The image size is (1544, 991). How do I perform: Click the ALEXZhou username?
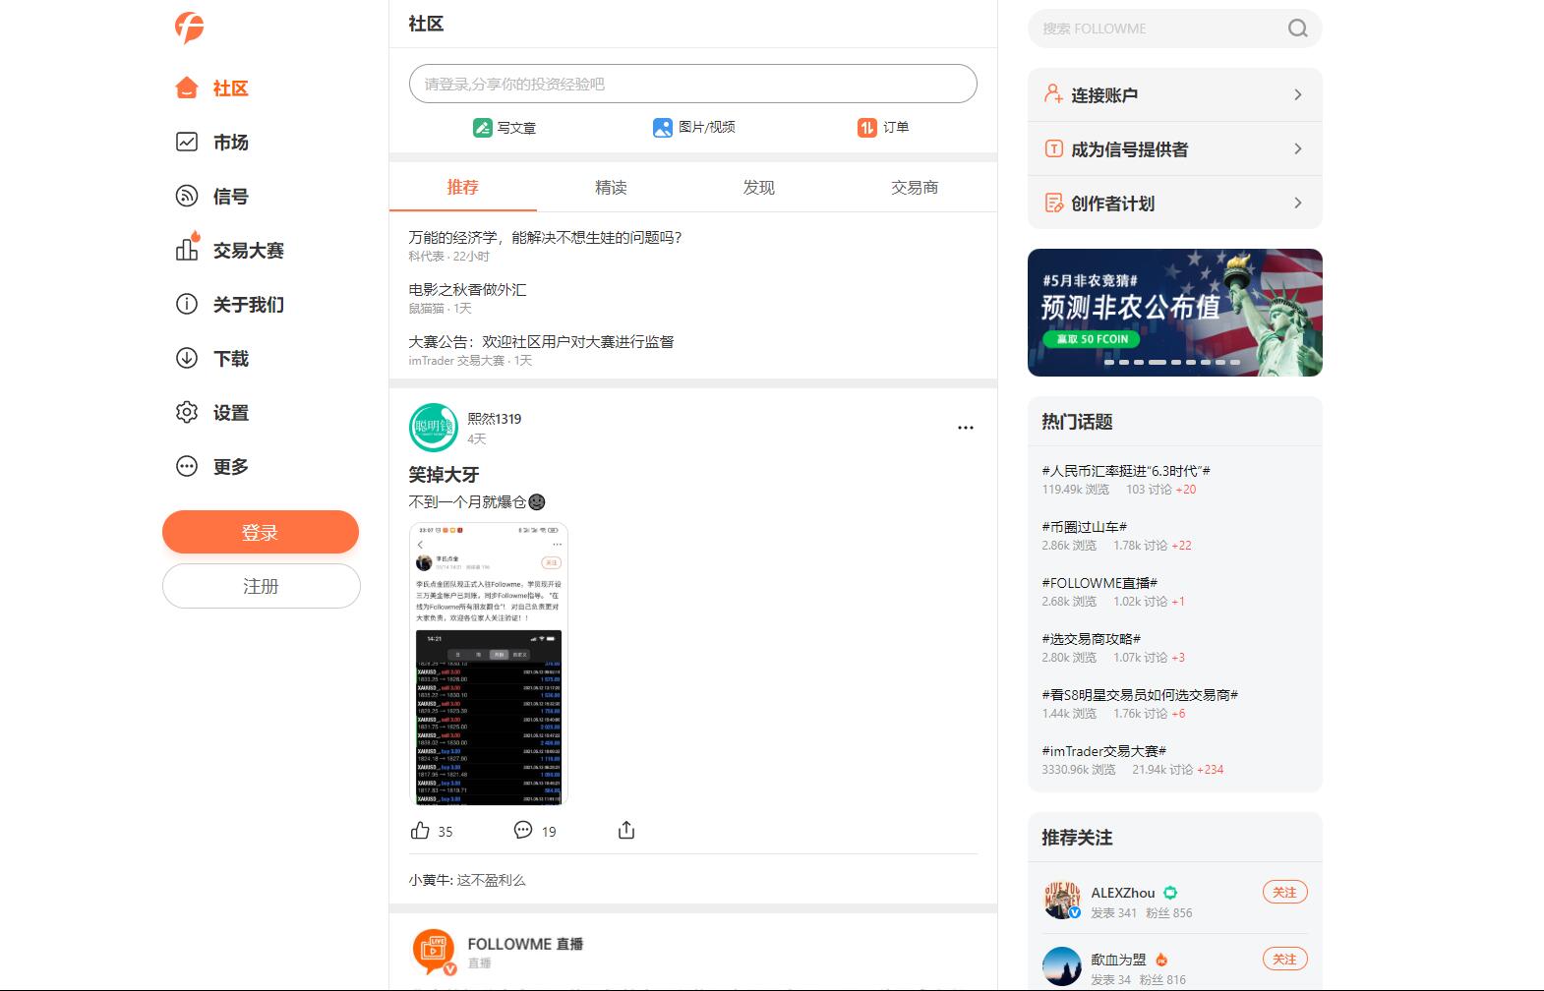coord(1123,893)
